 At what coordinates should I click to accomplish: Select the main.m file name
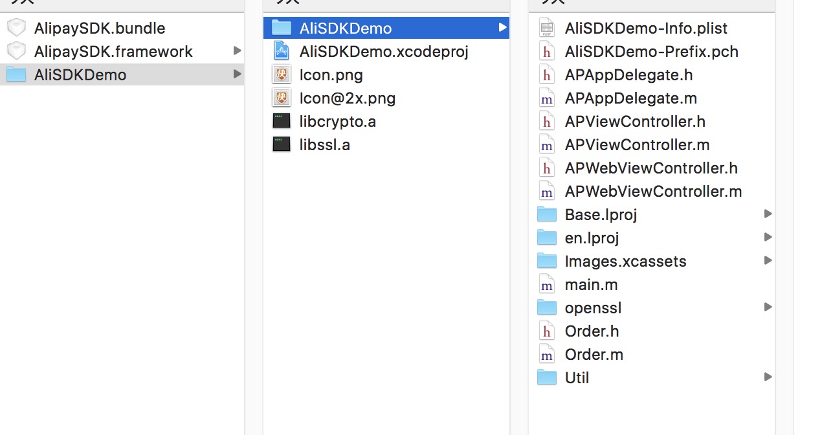coord(592,285)
